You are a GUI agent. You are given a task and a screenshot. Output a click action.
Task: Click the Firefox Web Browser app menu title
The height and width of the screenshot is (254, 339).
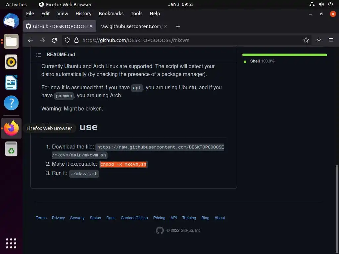65,4
